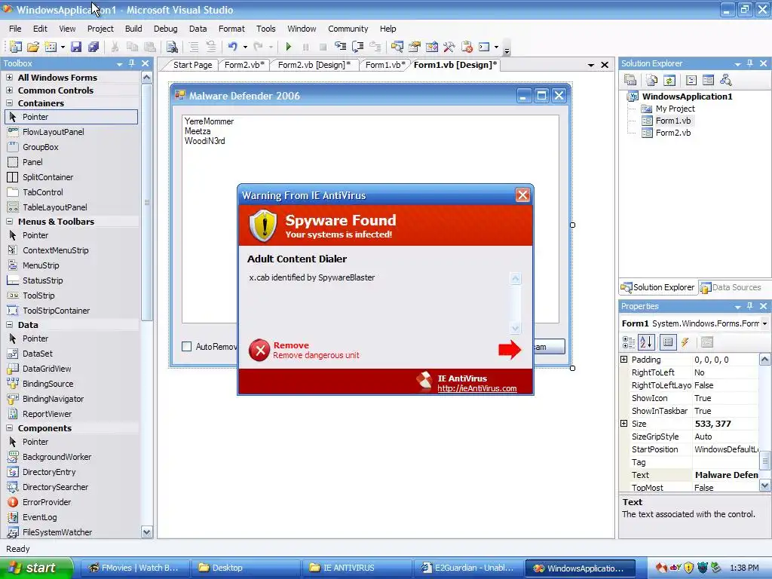
Task: Click View Code icon in Solution Explorer
Action: pos(691,80)
